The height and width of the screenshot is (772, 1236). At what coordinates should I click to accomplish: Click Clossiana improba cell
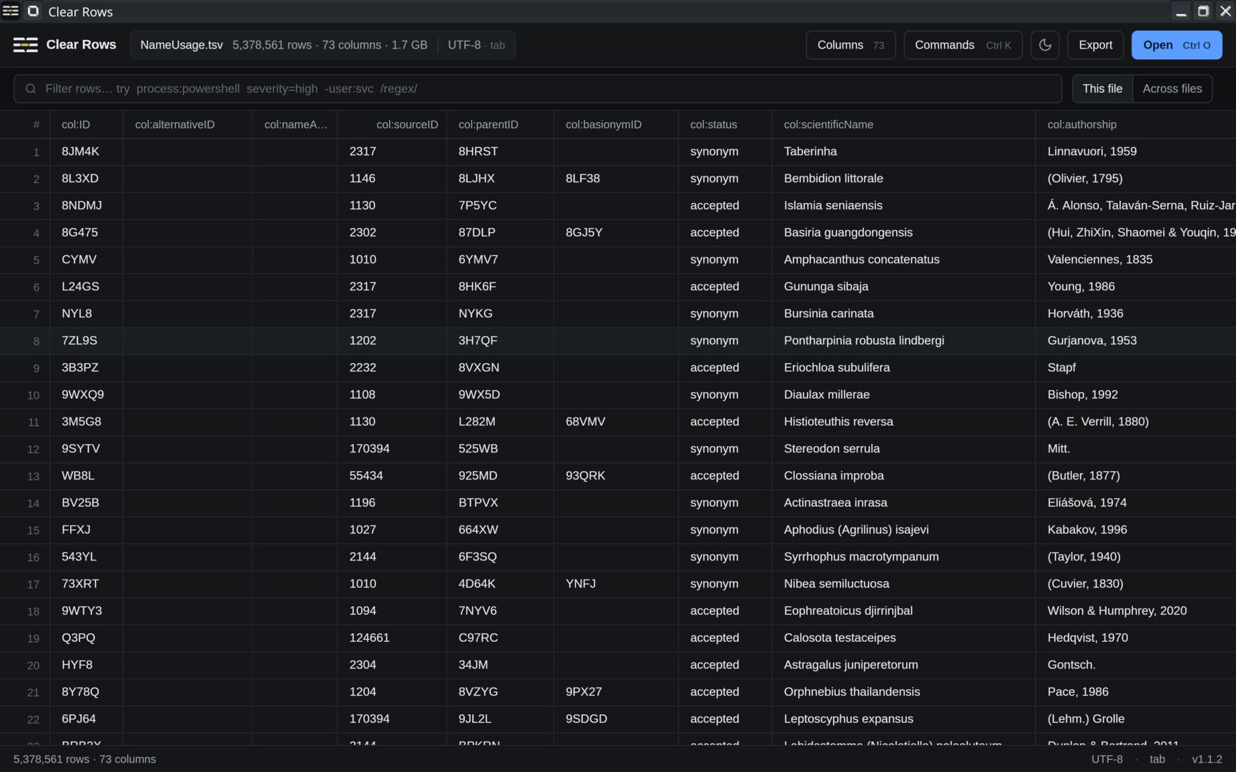click(x=903, y=476)
